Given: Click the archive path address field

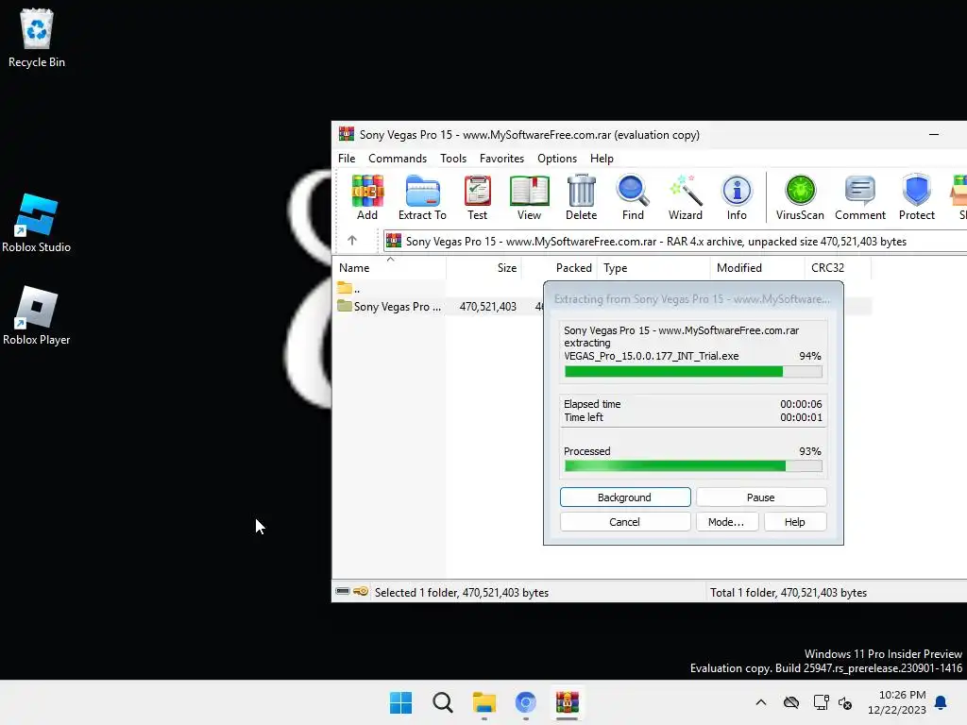Looking at the screenshot, I should 674,241.
